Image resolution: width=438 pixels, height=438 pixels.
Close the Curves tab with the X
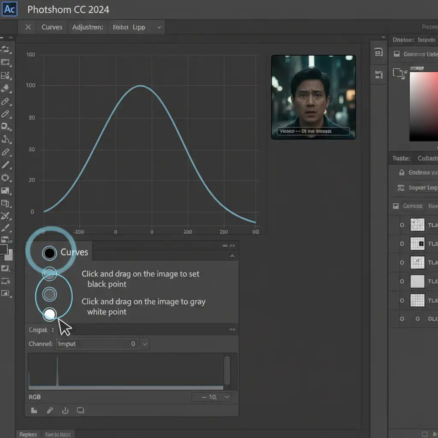28,27
